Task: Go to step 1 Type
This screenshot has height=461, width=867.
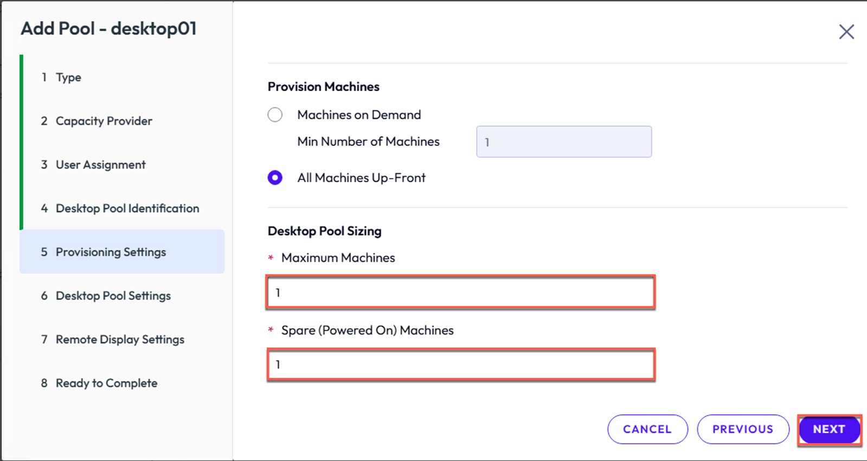Action: [x=61, y=78]
